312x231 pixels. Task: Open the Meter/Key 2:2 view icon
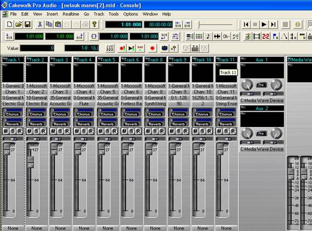[x=266, y=36]
